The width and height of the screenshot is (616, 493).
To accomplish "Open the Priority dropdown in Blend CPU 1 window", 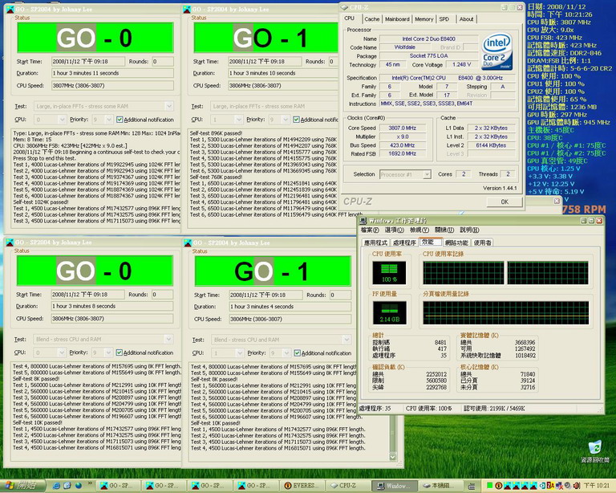I will click(x=286, y=352).
